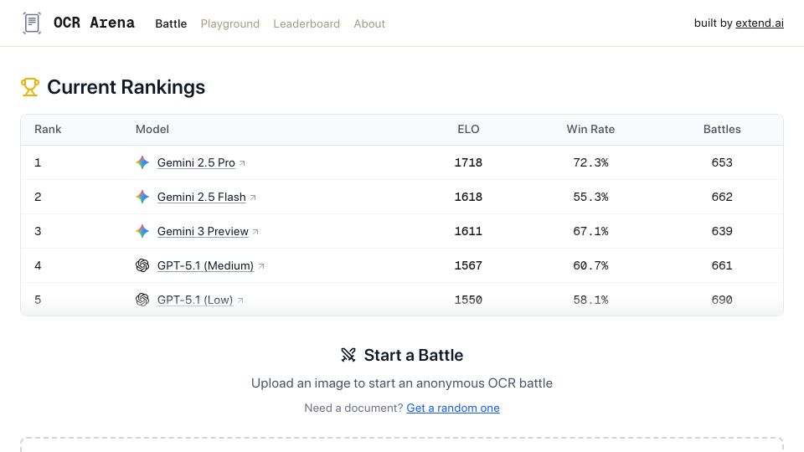
Task: Click battles count 653
Action: pos(722,162)
